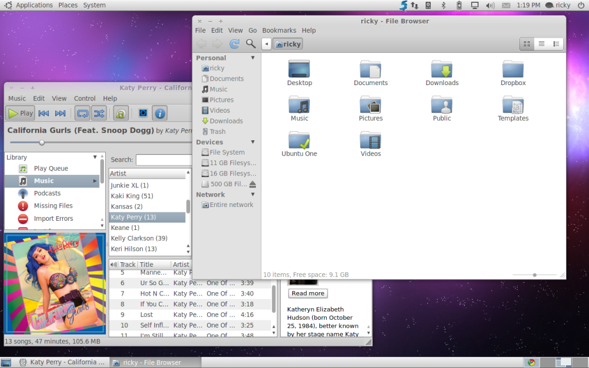Switch File Browser to compact list view
Viewport: 589px width, 368px height.
click(x=556, y=44)
